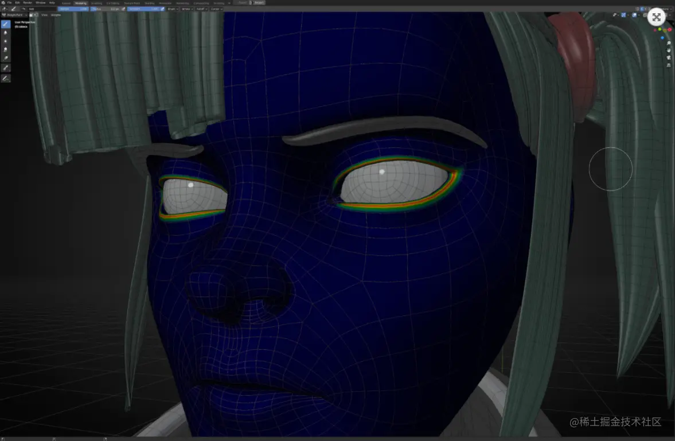675x441 pixels.
Task: Click the brush icon in tool header
Action: point(13,9)
